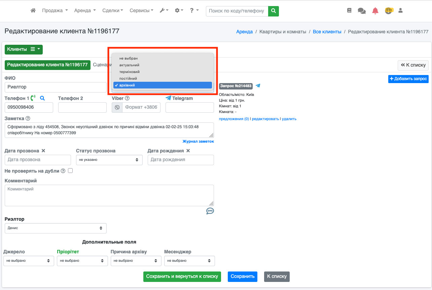
Task: Open the book knowledge base icon
Action: (x=349, y=10)
